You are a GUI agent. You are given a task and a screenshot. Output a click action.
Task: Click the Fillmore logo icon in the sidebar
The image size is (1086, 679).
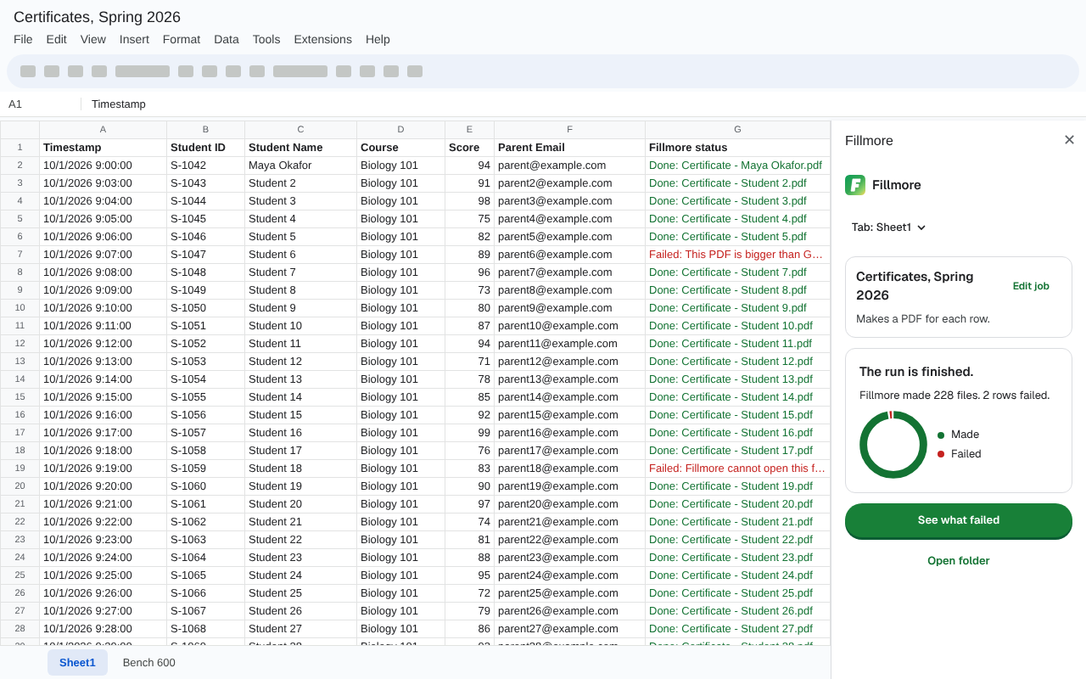[855, 185]
